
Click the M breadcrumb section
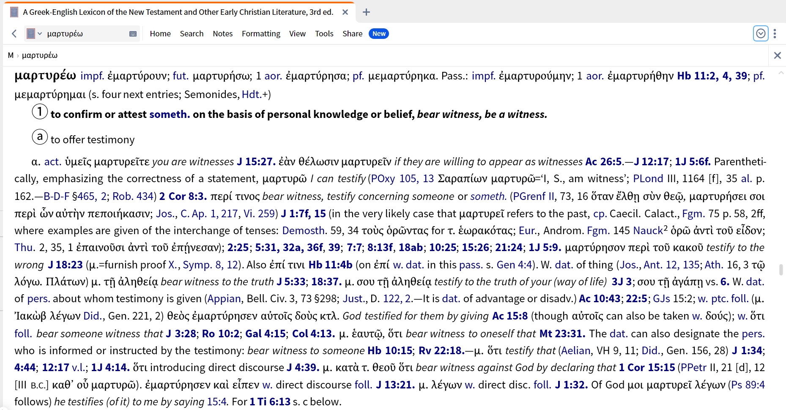click(11, 55)
